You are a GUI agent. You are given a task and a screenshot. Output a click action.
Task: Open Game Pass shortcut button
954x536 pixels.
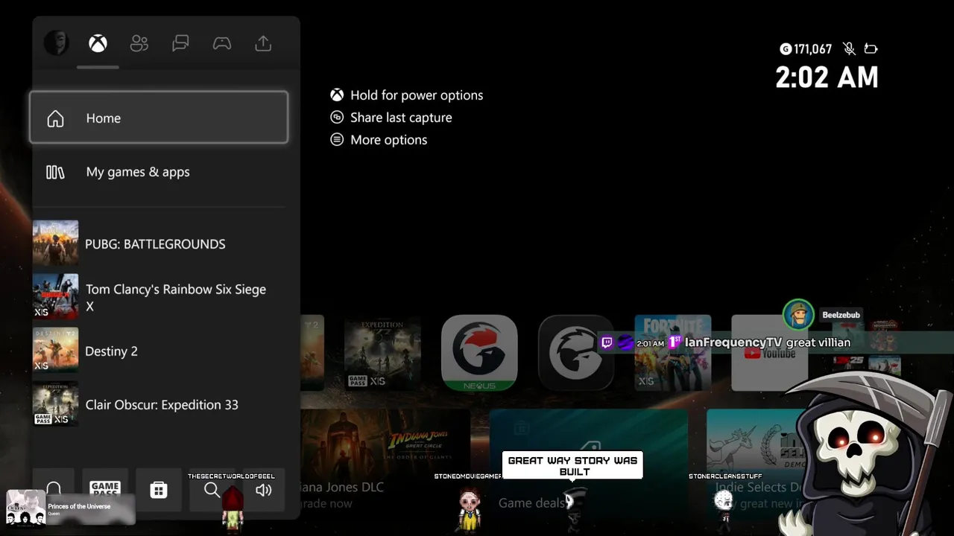click(x=105, y=490)
